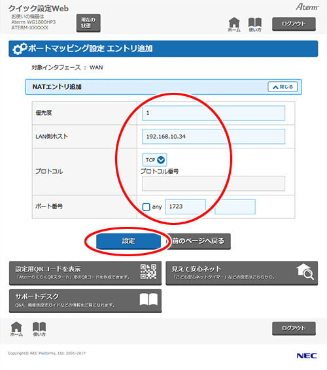Screen dimensions: 327x370
Task: Click the house magnifier icon on 見えて安心ネット
Action: [305, 272]
